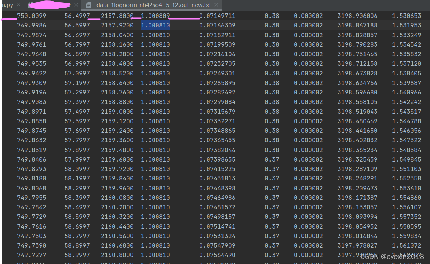Click value 750.0099 in the first row
Screen dimensions: 430x264
tap(32, 16)
